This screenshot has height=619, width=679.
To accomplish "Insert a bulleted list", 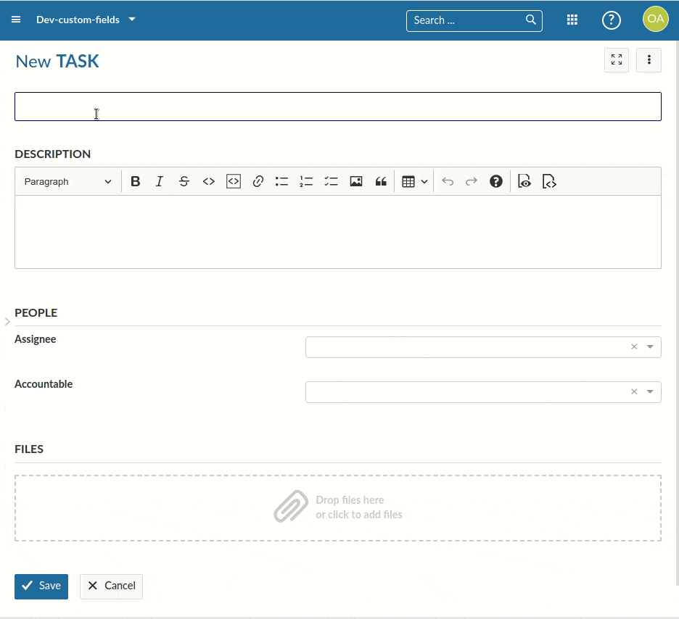I will point(282,182).
